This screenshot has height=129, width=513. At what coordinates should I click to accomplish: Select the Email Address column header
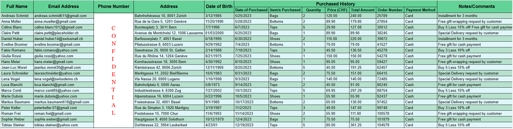click(64, 7)
